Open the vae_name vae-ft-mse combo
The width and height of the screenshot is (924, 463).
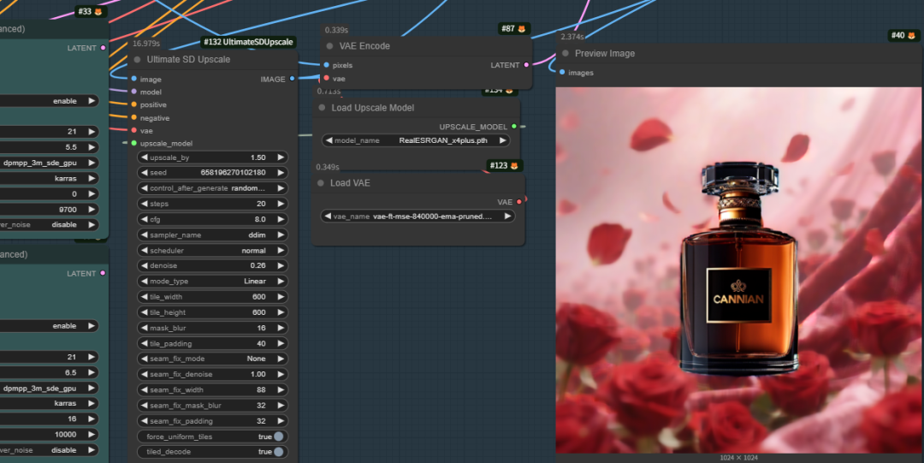418,217
